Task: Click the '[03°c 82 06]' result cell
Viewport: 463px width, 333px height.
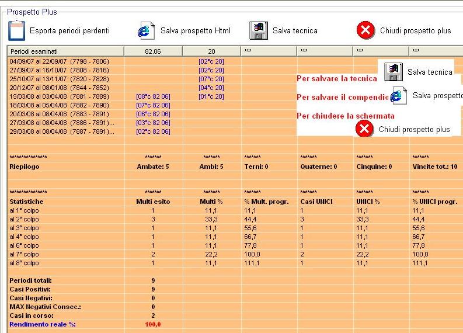Action: coord(153,123)
